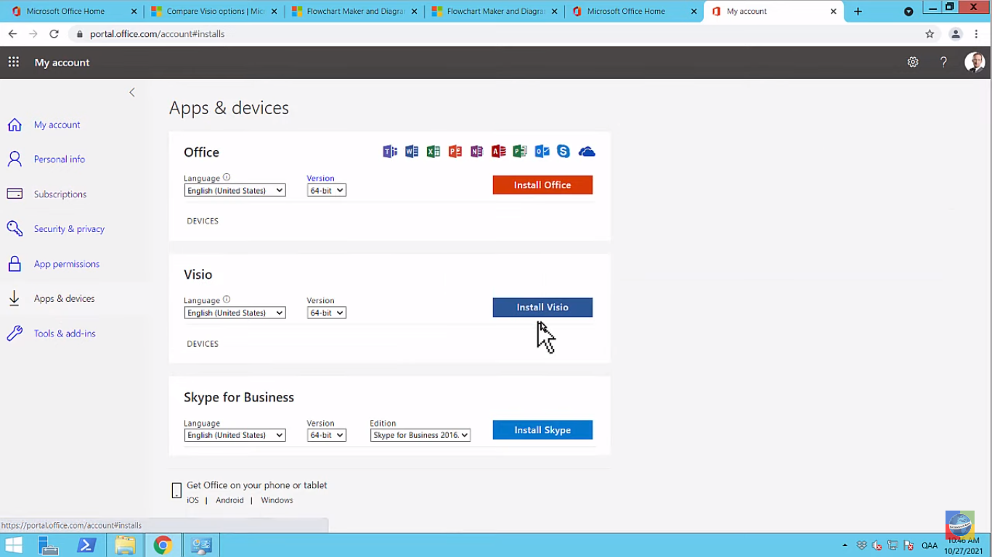The width and height of the screenshot is (992, 557).
Task: Collapse the left sidebar with the chevron
Action: tap(131, 92)
